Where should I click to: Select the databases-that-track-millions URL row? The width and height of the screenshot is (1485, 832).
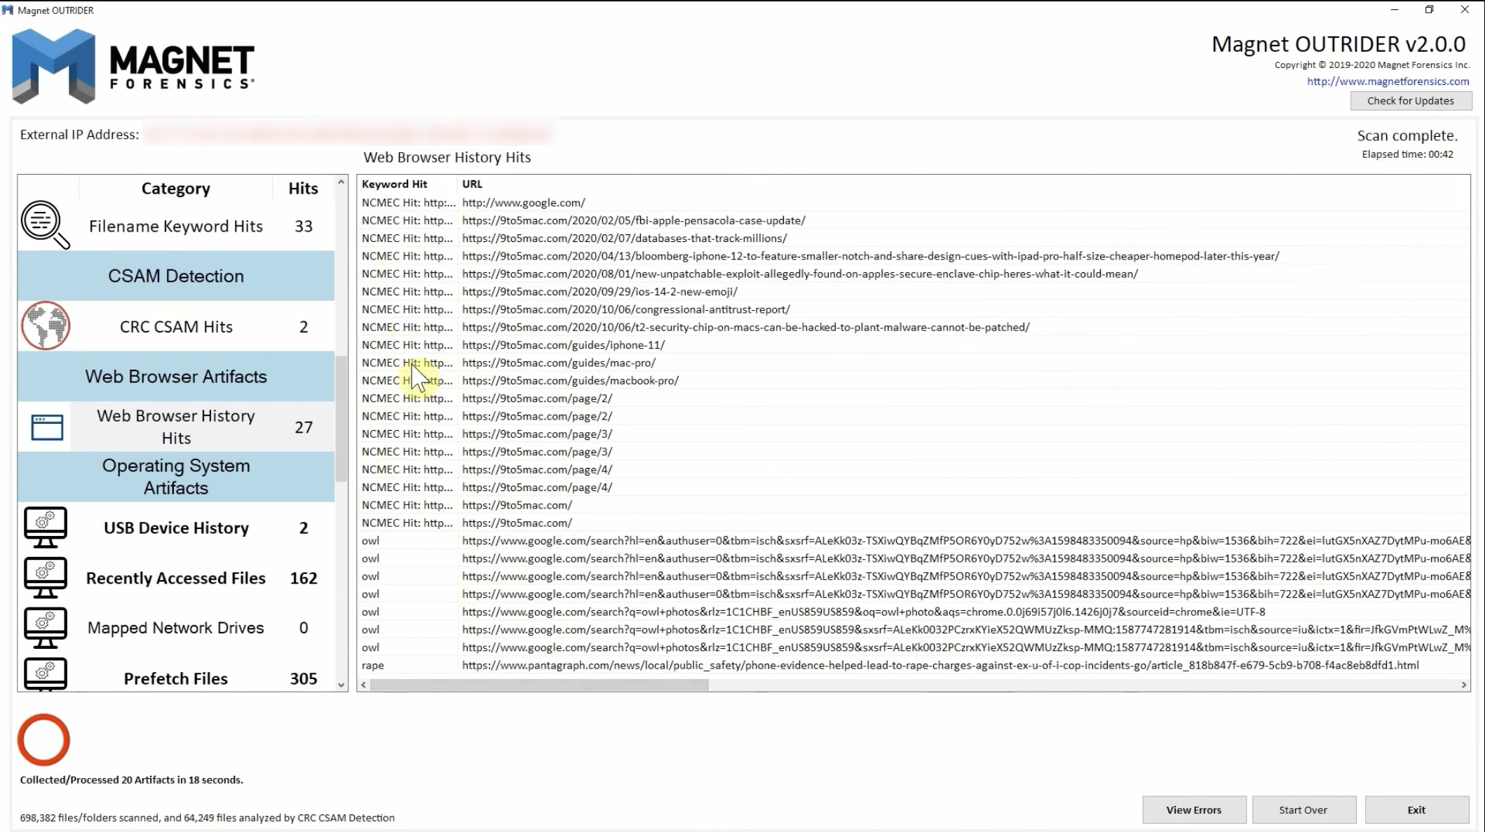(913, 239)
